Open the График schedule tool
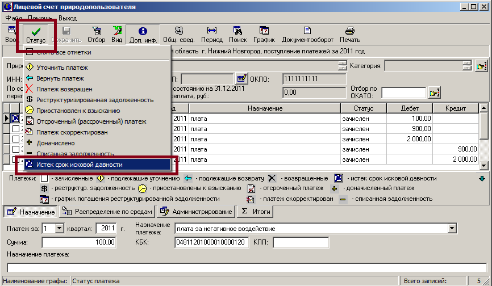The height and width of the screenshot is (286, 492). [264, 35]
